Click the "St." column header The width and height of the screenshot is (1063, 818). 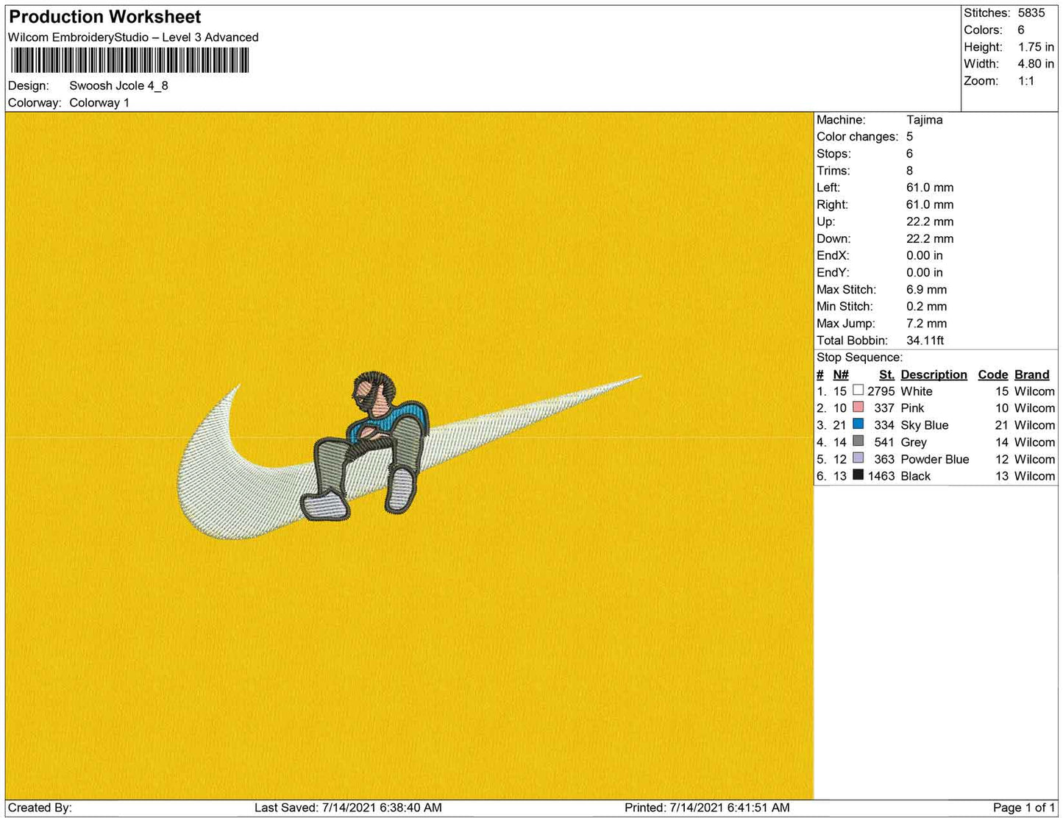(x=887, y=374)
